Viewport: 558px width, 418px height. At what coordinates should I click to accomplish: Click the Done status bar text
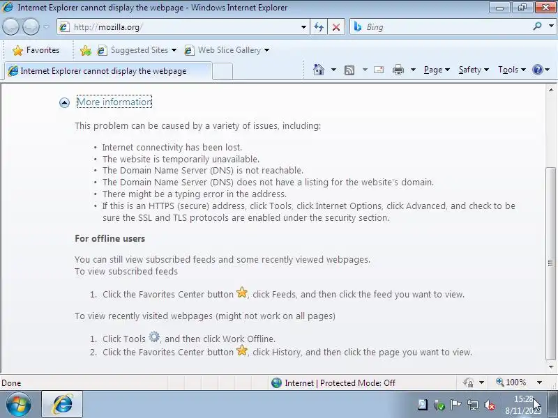(11, 383)
